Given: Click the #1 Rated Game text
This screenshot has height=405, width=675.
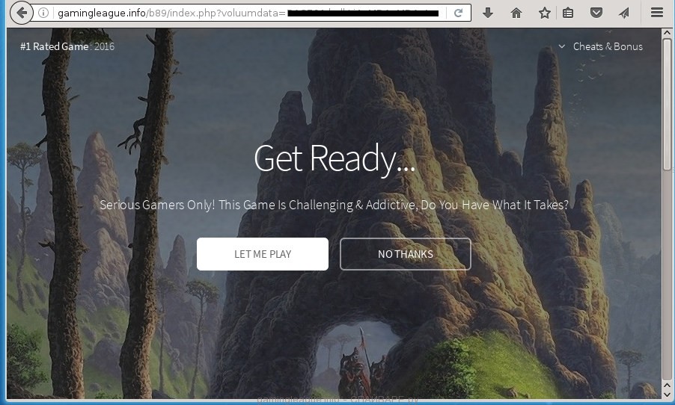Looking at the screenshot, I should pos(54,46).
